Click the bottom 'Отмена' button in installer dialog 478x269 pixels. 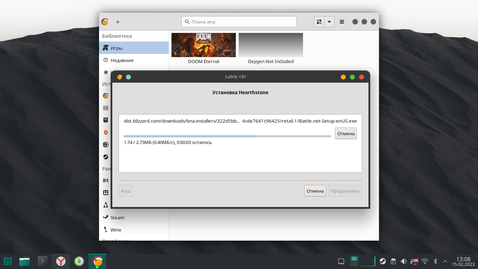(x=315, y=191)
